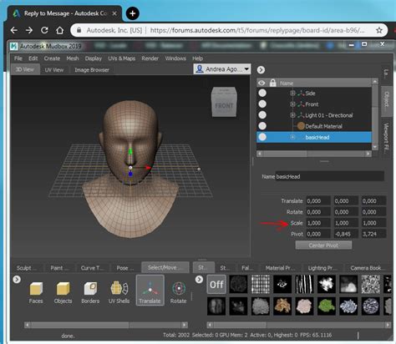Select the Faces selection tool
The height and width of the screenshot is (344, 396).
tap(36, 291)
